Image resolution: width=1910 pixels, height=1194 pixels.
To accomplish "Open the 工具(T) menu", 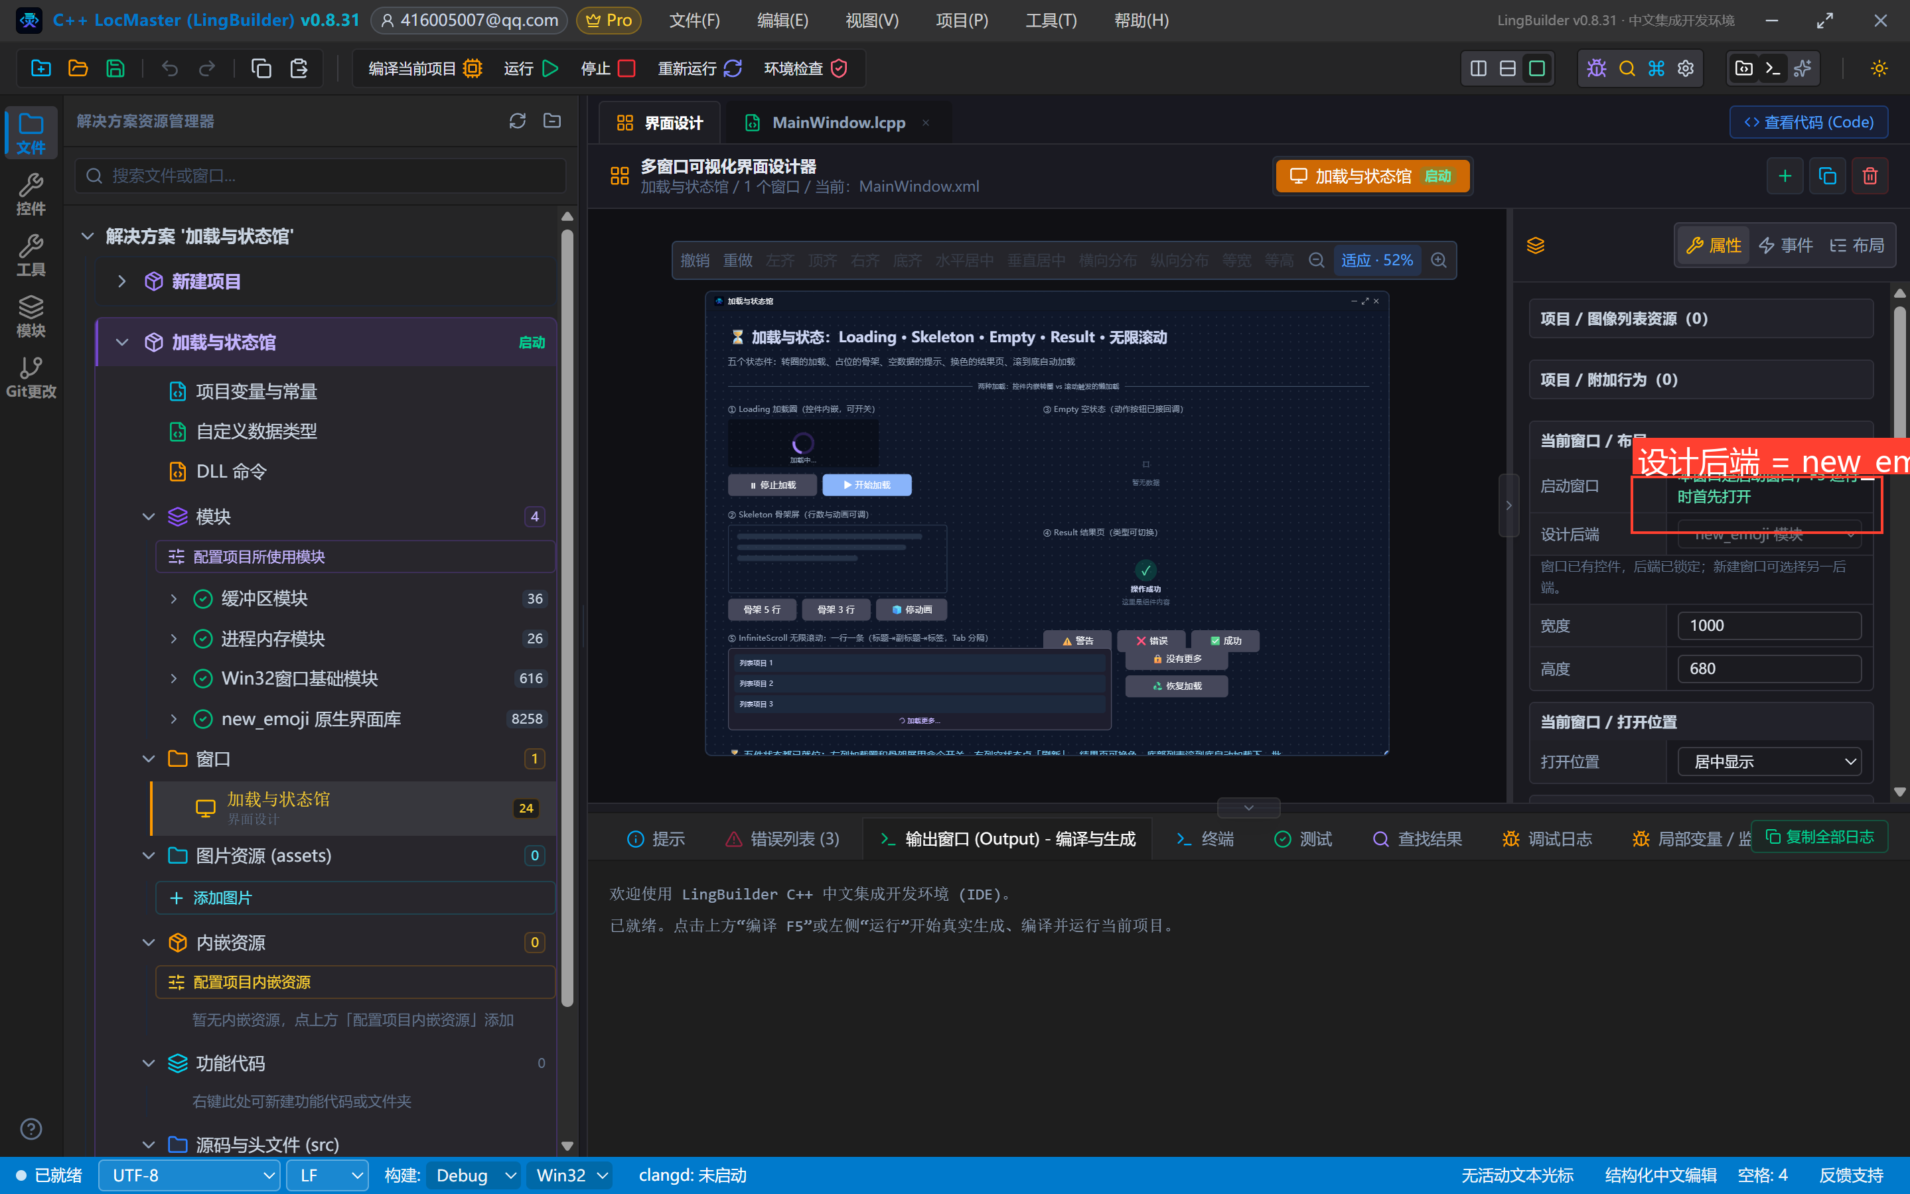I will [x=1051, y=21].
